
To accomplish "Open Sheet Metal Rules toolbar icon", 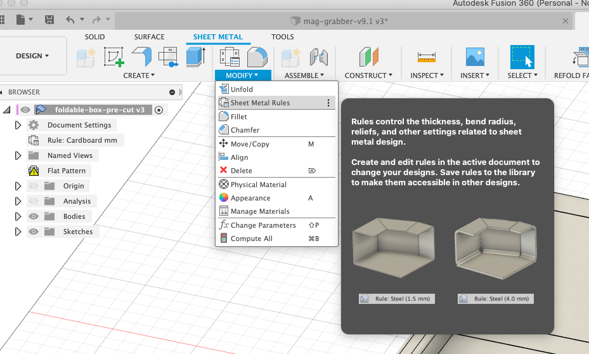I will tap(230, 57).
